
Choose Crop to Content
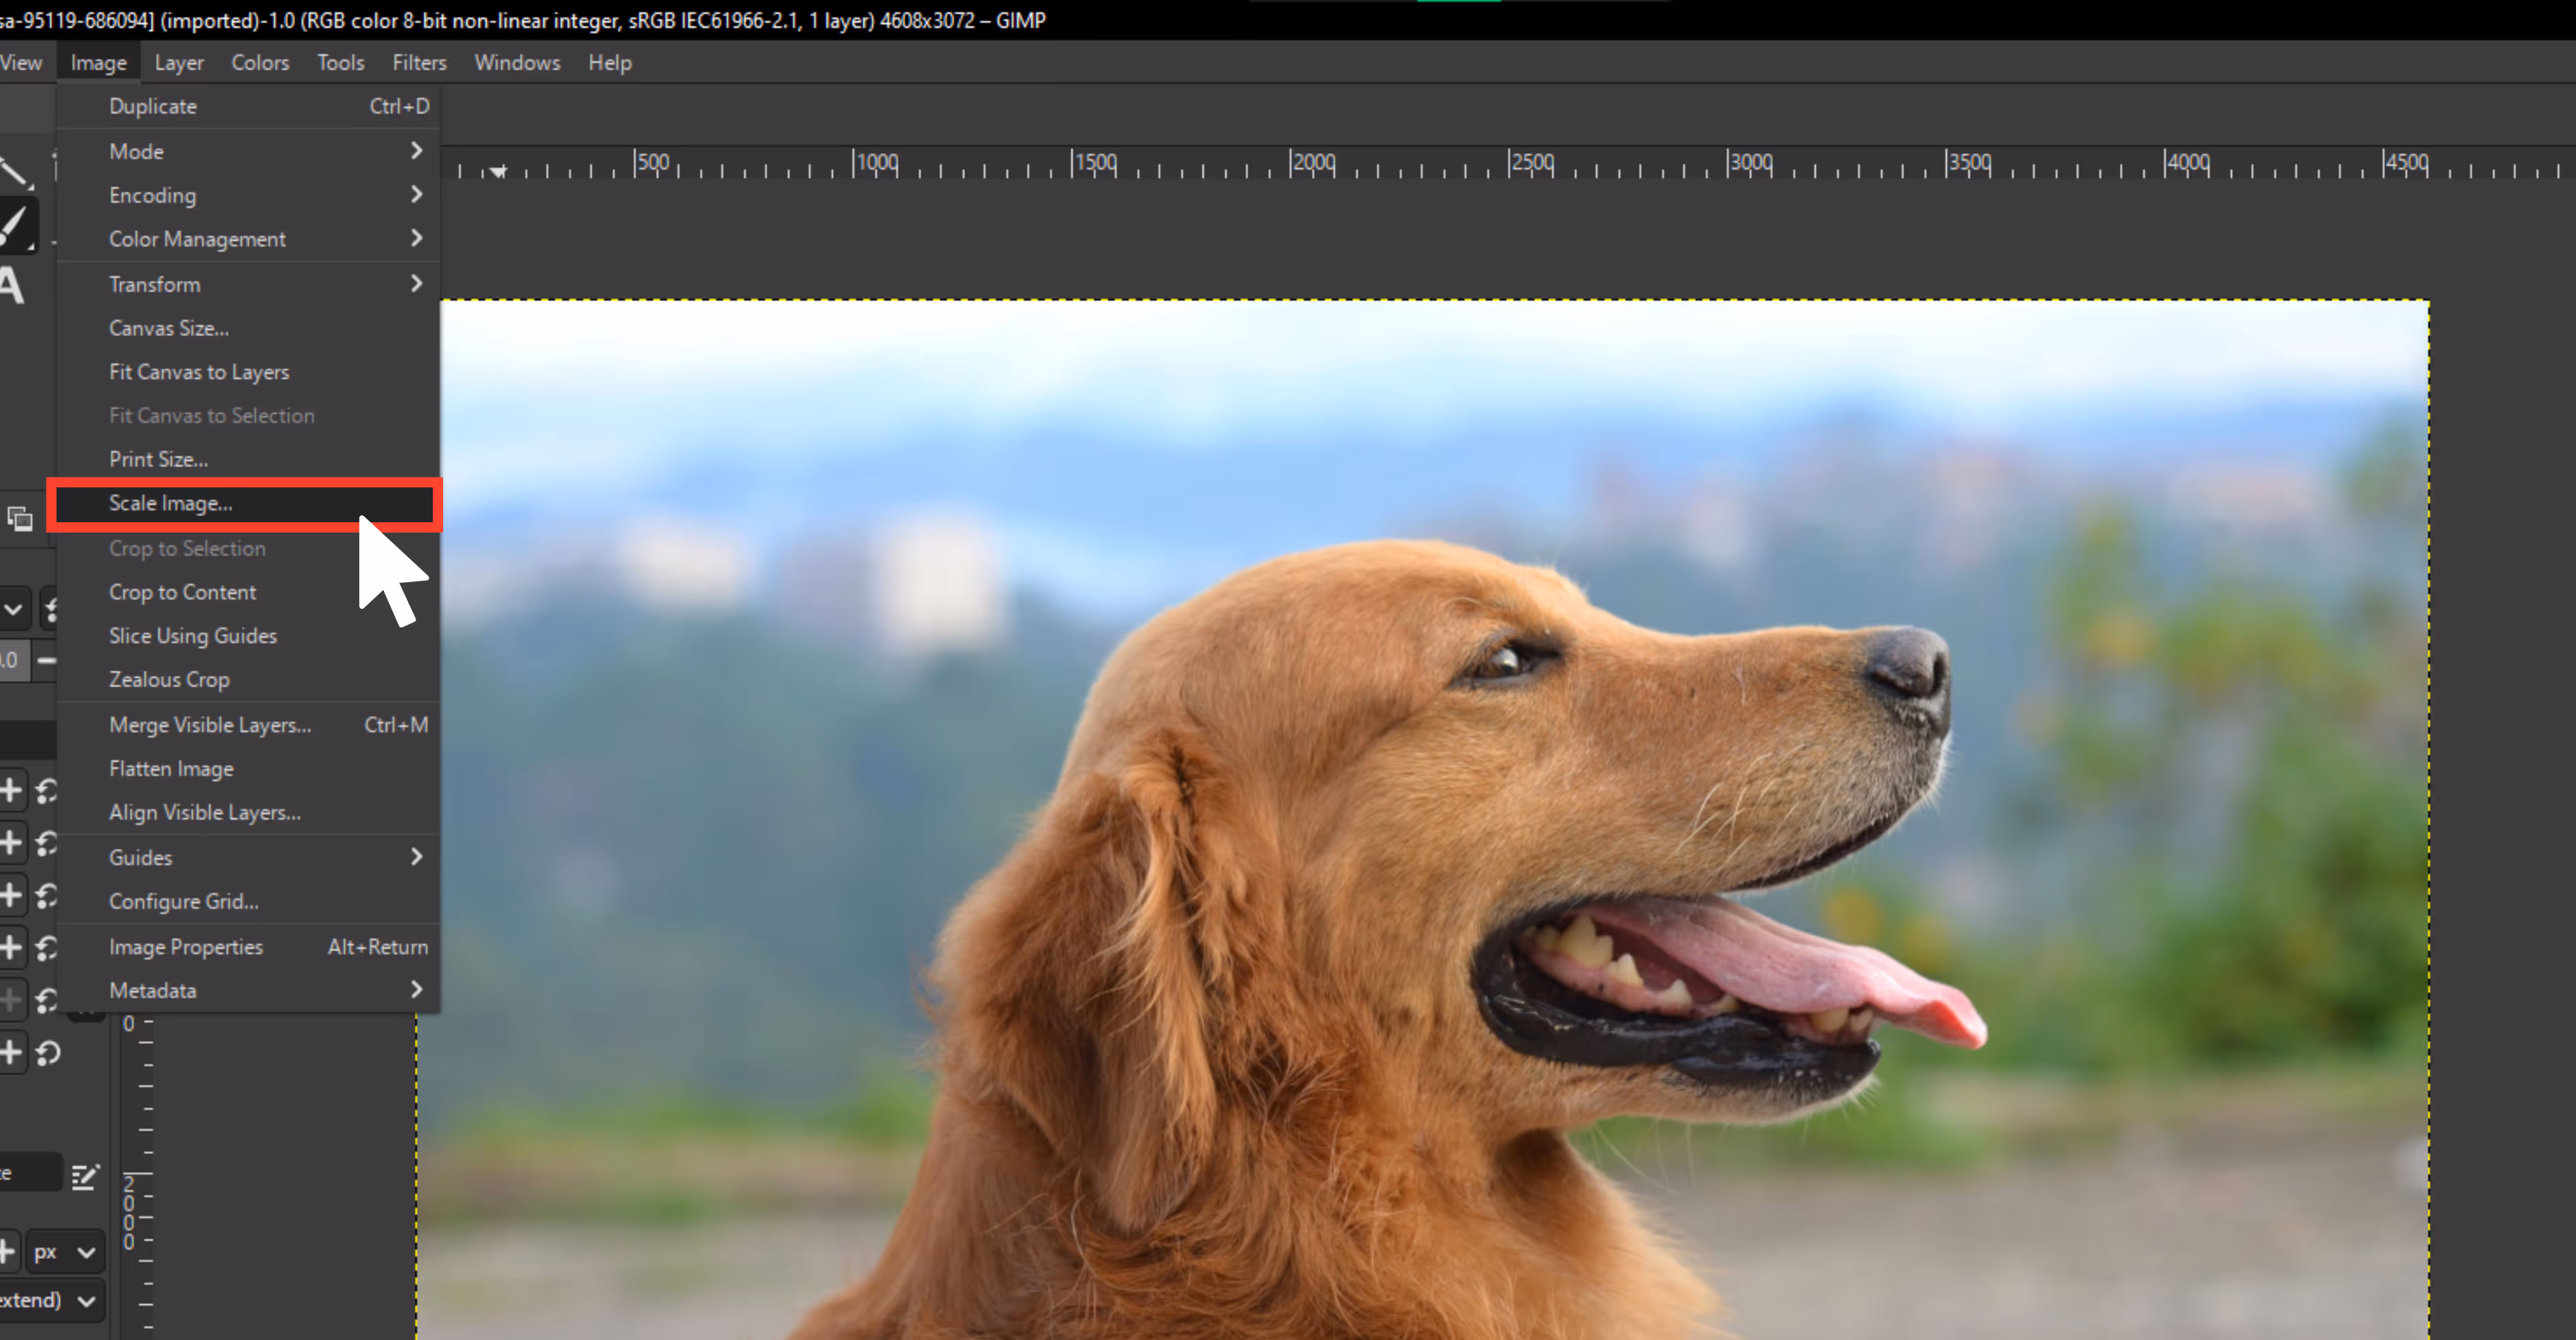point(248,592)
